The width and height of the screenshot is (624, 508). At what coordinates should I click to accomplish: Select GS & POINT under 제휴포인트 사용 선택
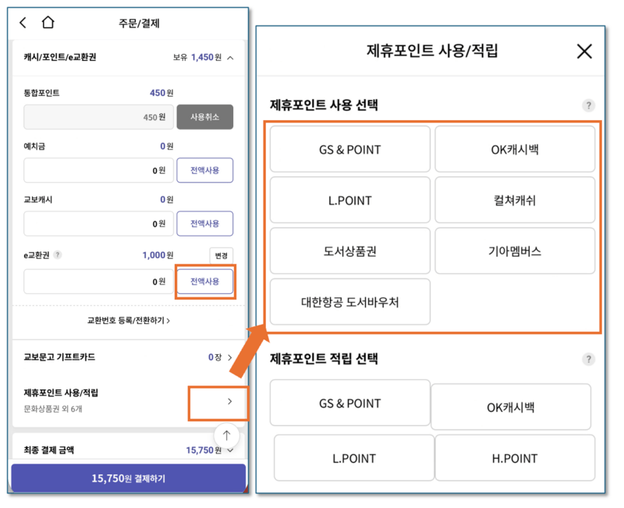click(349, 149)
